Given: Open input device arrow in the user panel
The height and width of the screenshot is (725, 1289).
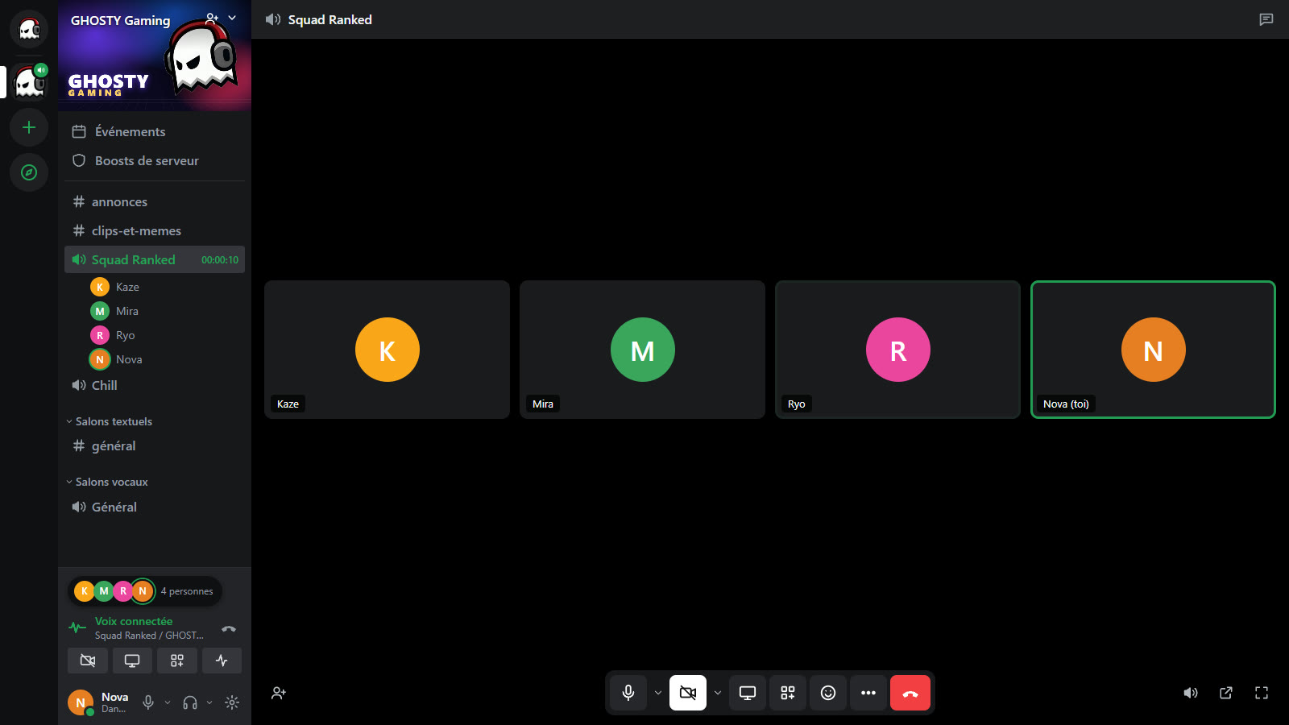Looking at the screenshot, I should 168,702.
